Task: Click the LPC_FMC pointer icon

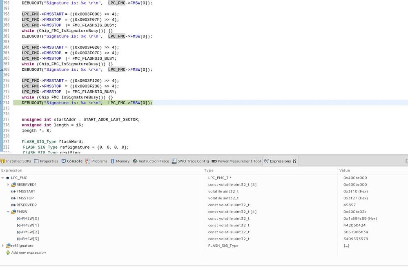Action: pos(8,178)
